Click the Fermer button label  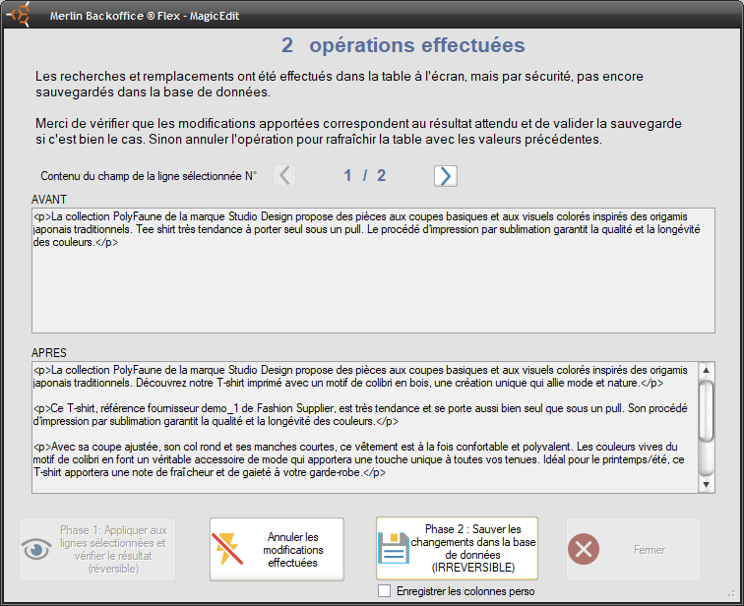click(649, 550)
